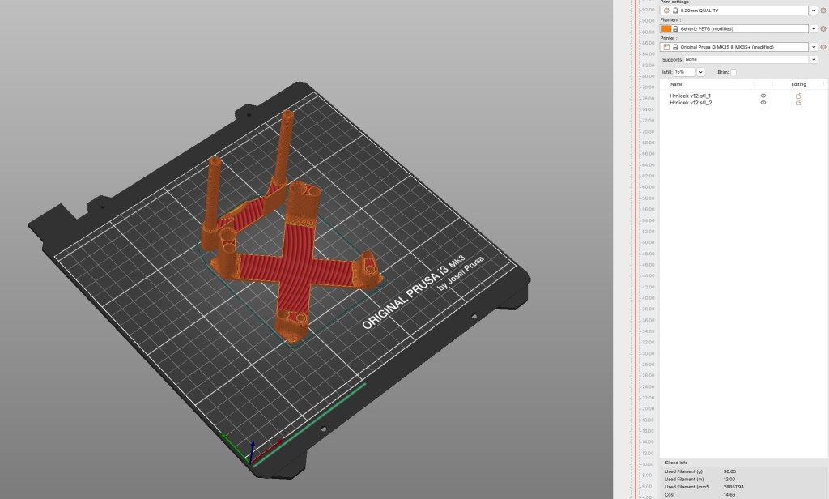The height and width of the screenshot is (499, 829).
Task: Open settings gear for Filament preset
Action: pyautogui.click(x=823, y=28)
